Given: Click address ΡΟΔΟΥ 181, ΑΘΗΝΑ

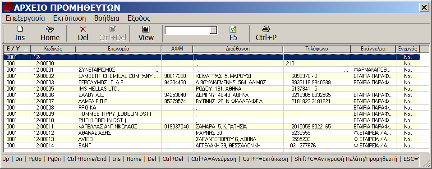Looking at the screenshot, I should [x=218, y=89].
